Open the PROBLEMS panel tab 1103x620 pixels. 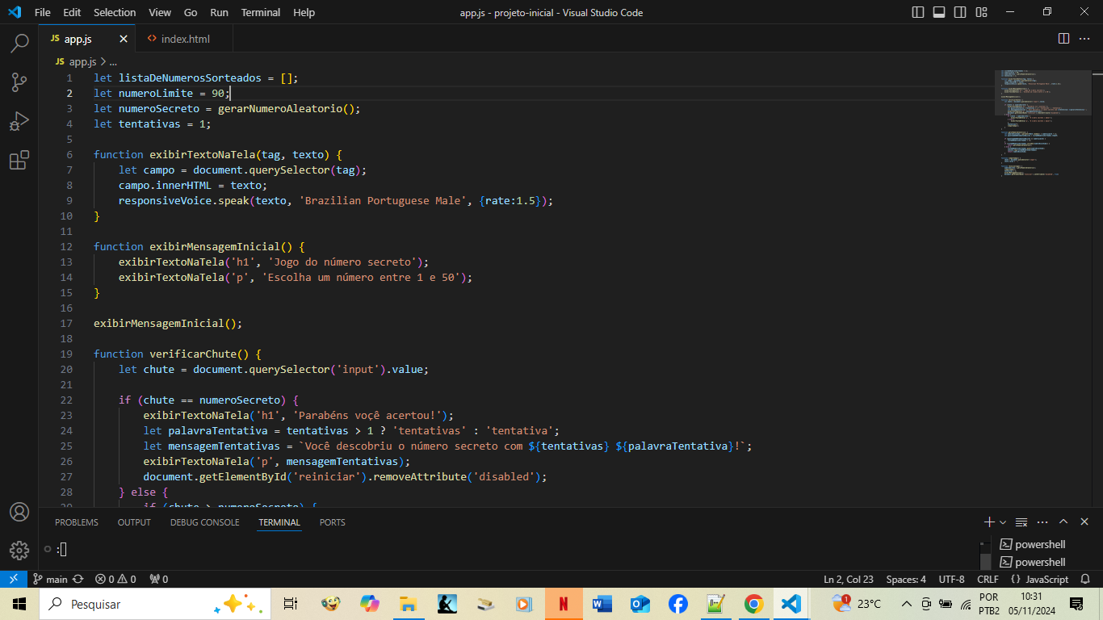(77, 522)
